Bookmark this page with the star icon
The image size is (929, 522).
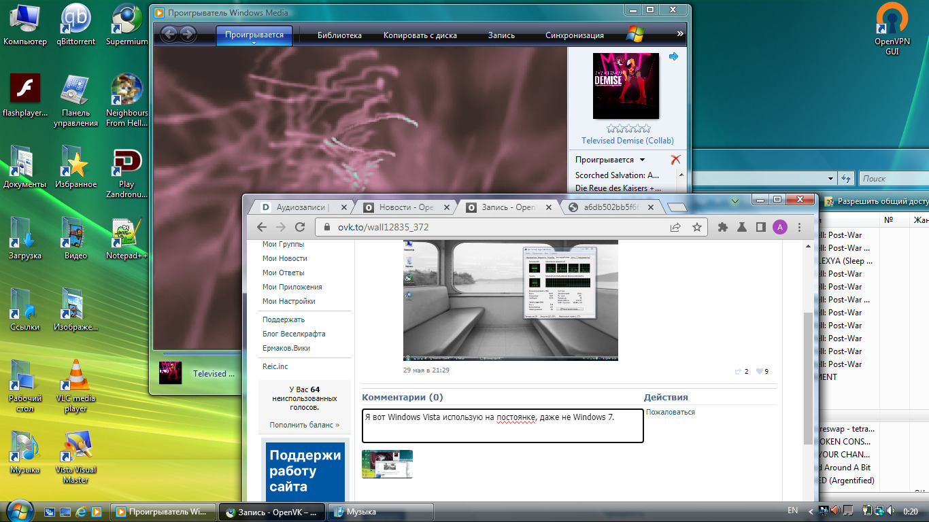point(696,227)
